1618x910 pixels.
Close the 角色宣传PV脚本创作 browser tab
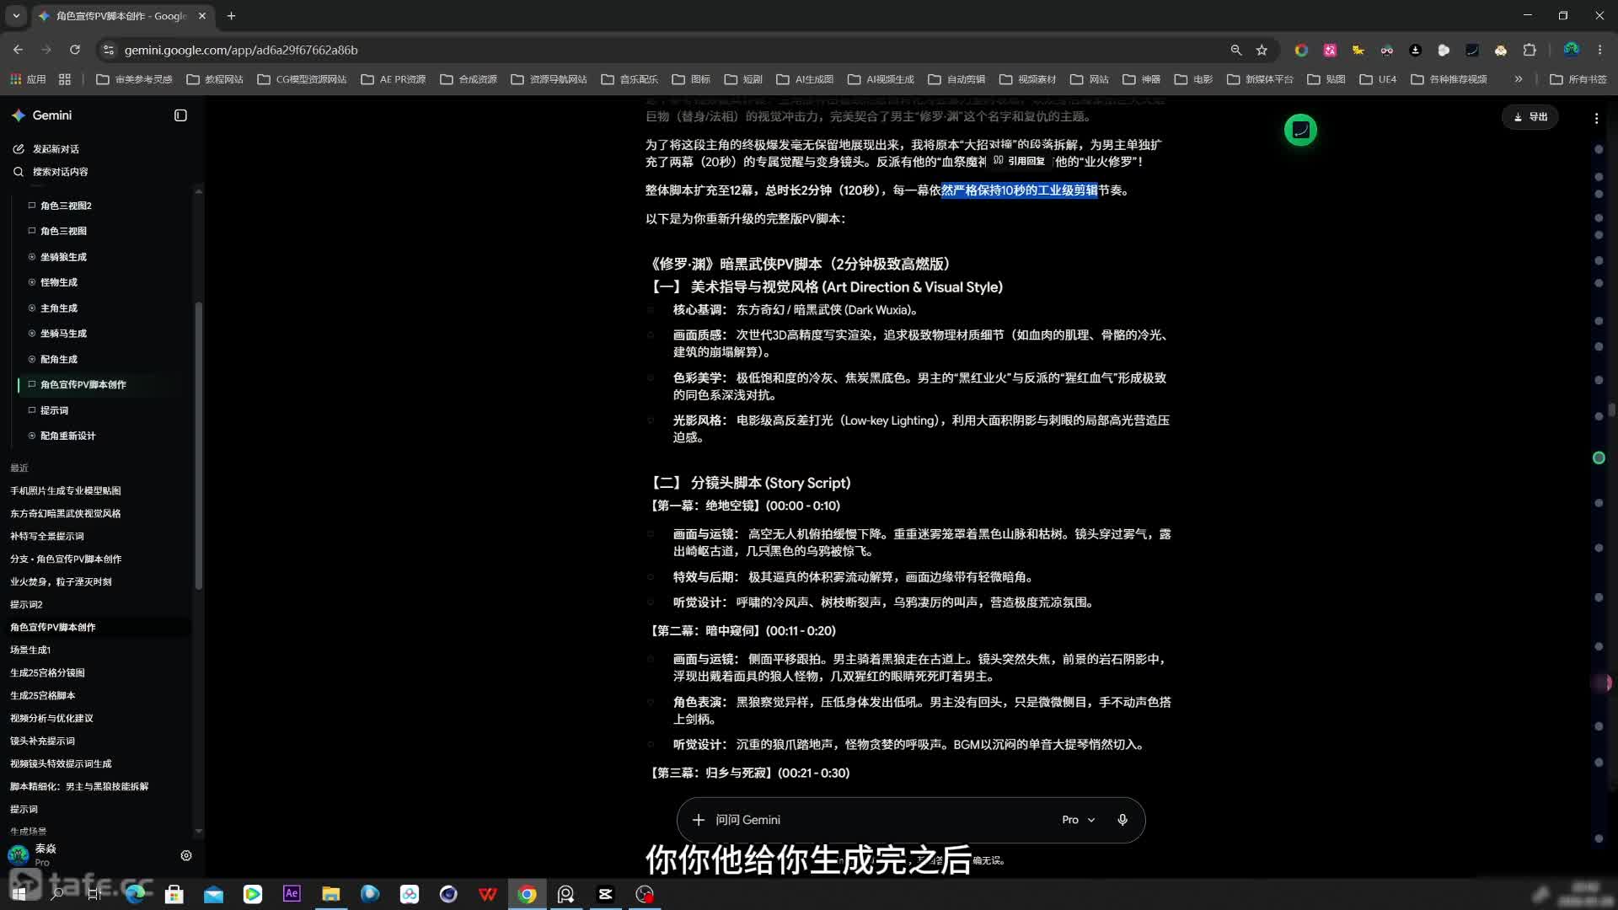coord(202,15)
